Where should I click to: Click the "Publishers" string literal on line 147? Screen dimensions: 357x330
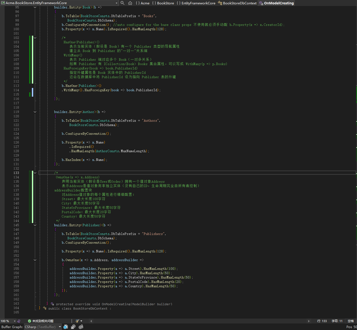(x=153, y=234)
